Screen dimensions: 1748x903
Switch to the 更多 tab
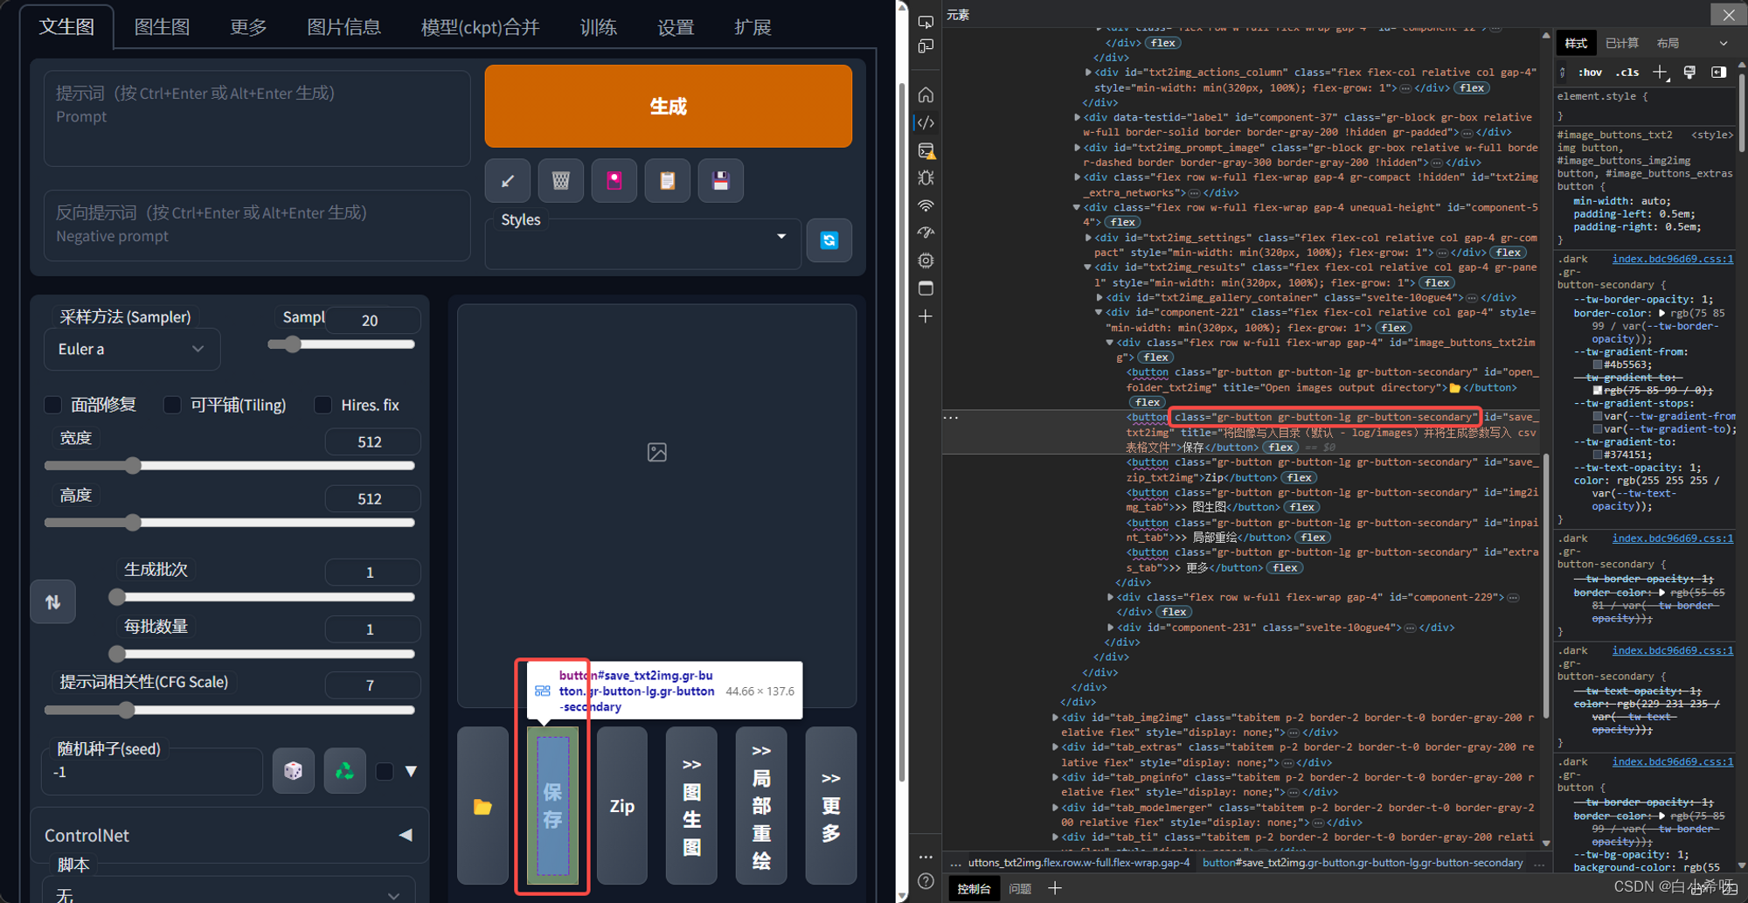[x=248, y=27]
